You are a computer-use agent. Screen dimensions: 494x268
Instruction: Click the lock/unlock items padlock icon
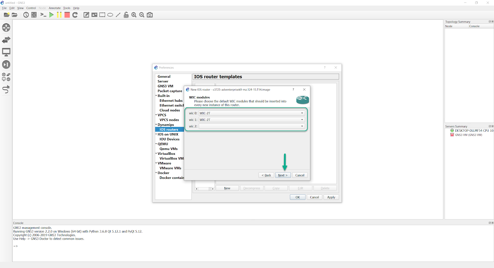[126, 15]
